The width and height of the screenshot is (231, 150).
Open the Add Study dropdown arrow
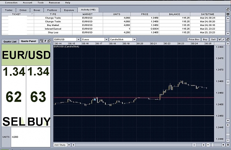[x=69, y=145]
